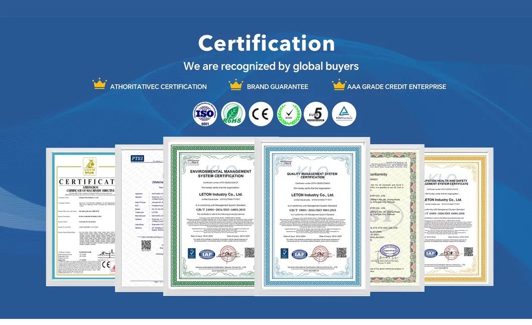The width and height of the screenshot is (532, 325).
Task: Click IAF logo on Quality Management certificate
Action: (x=299, y=254)
